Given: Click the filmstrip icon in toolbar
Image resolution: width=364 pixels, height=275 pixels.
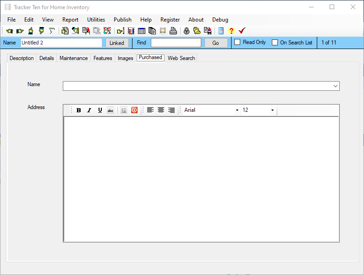Looking at the screenshot, I should coord(163,31).
